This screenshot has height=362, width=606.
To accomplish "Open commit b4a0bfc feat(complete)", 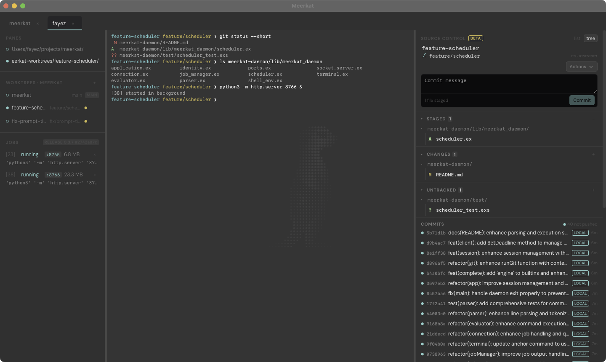I will 509,273.
